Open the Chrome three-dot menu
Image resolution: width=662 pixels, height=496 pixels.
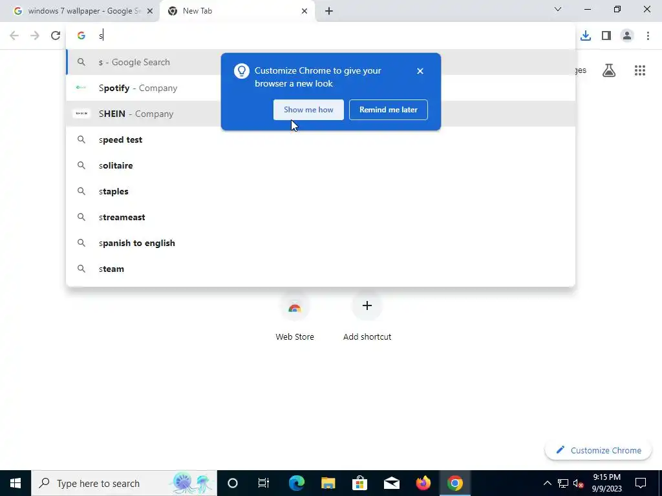(648, 36)
